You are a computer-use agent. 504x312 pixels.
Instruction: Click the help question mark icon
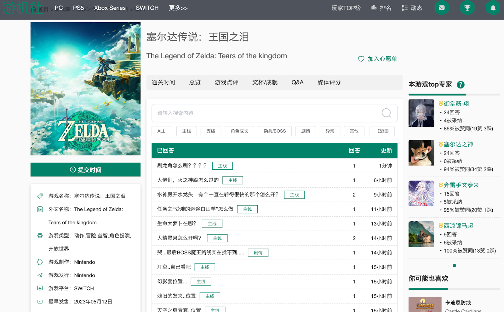(461, 84)
